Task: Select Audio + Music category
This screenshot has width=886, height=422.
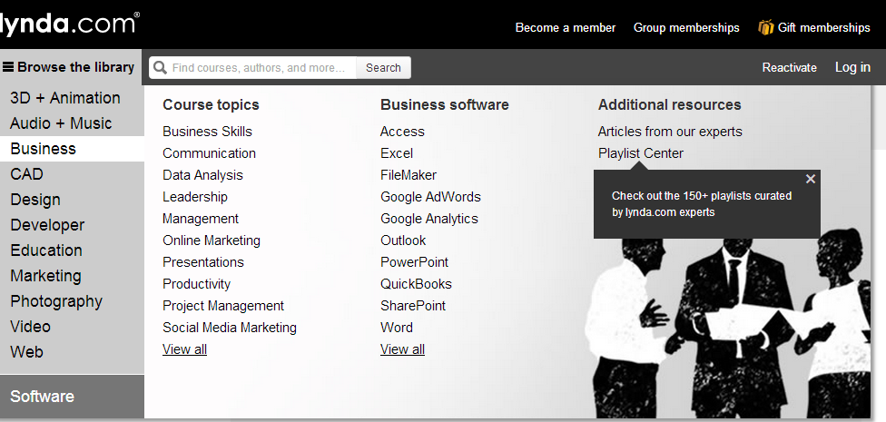Action: click(61, 123)
